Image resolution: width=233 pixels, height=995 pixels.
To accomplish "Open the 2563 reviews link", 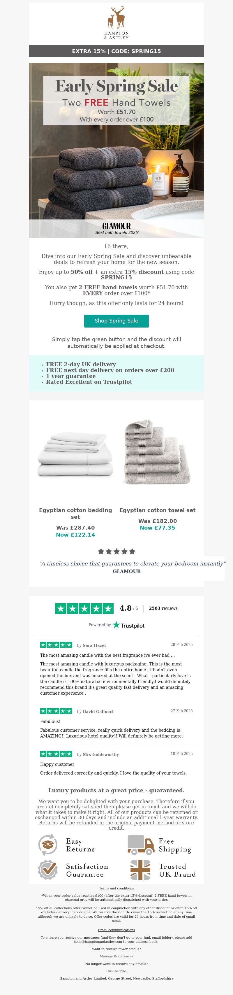I will pyautogui.click(x=163, y=608).
